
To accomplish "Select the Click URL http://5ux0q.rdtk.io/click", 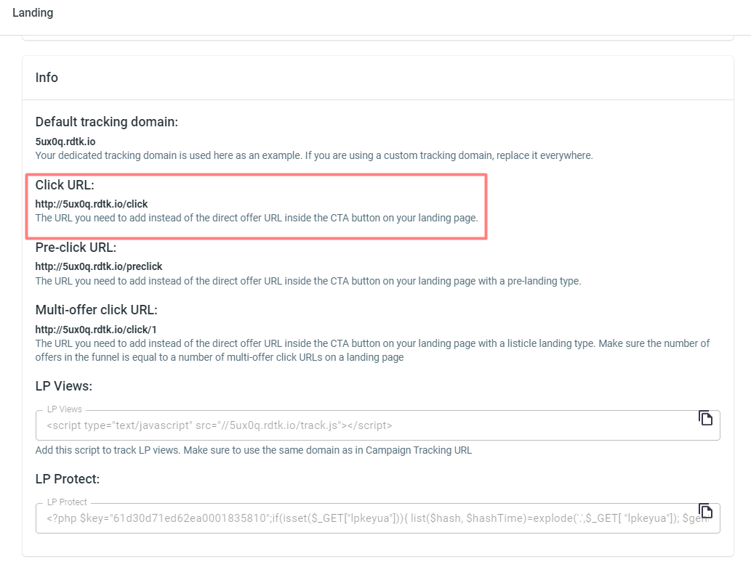I will [92, 204].
